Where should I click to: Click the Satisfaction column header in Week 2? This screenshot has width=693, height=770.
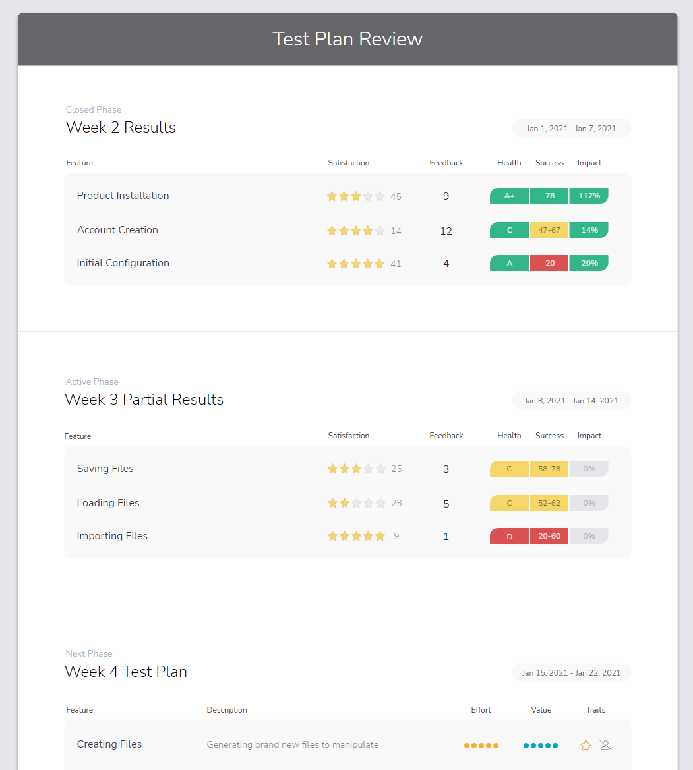(x=349, y=163)
